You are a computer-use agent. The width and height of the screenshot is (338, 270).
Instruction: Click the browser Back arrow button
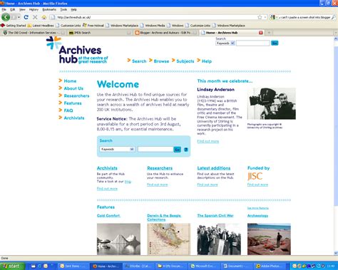click(x=6, y=17)
